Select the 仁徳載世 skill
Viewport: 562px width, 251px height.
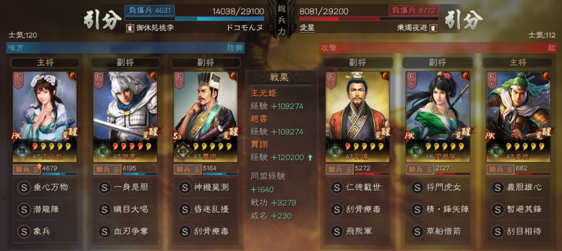click(x=357, y=187)
